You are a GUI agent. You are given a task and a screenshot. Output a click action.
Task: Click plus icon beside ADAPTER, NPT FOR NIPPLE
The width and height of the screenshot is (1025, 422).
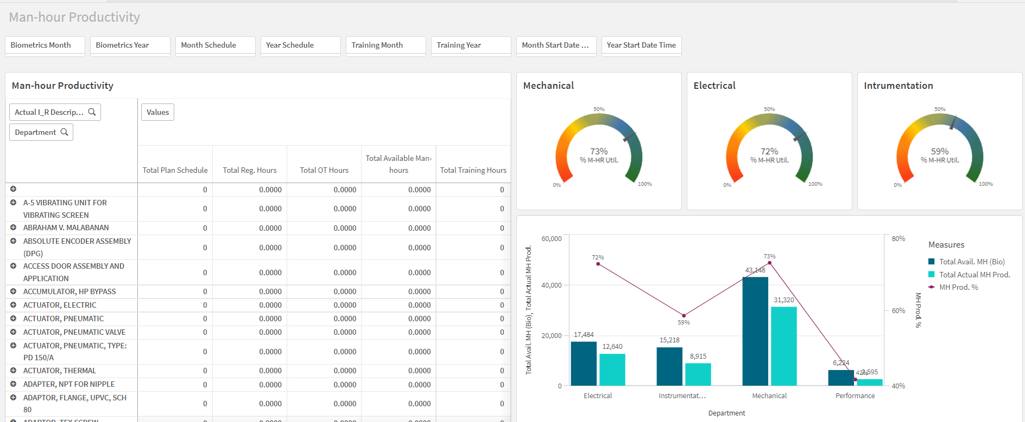pyautogui.click(x=13, y=384)
